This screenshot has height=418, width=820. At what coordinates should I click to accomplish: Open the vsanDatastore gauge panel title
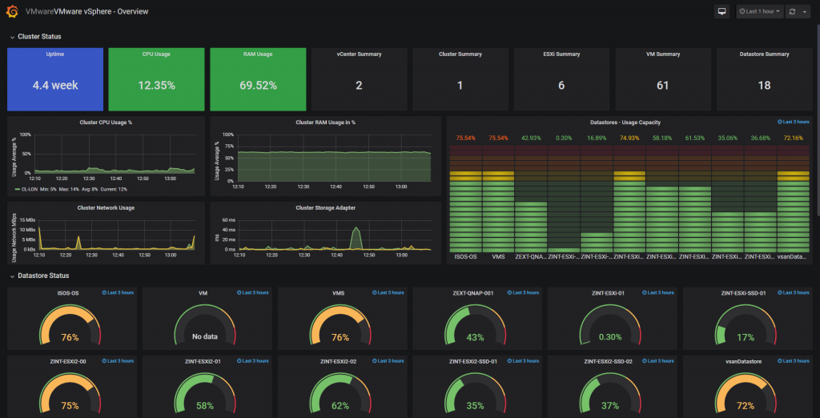[746, 361]
